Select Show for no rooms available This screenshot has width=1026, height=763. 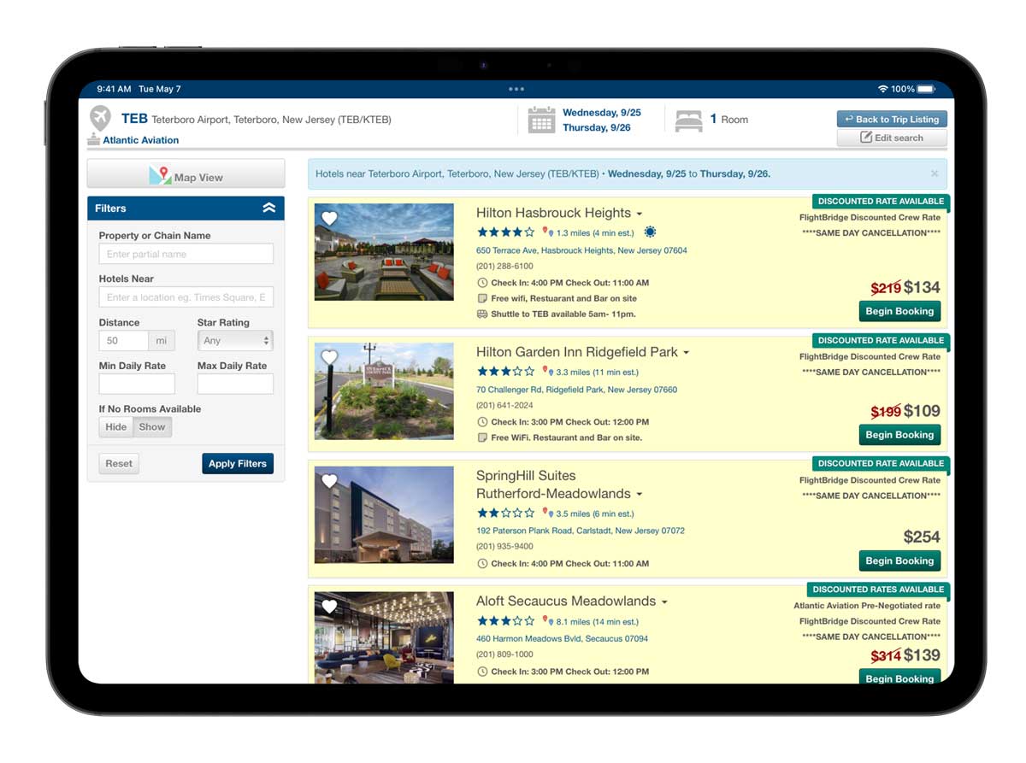[x=152, y=427]
